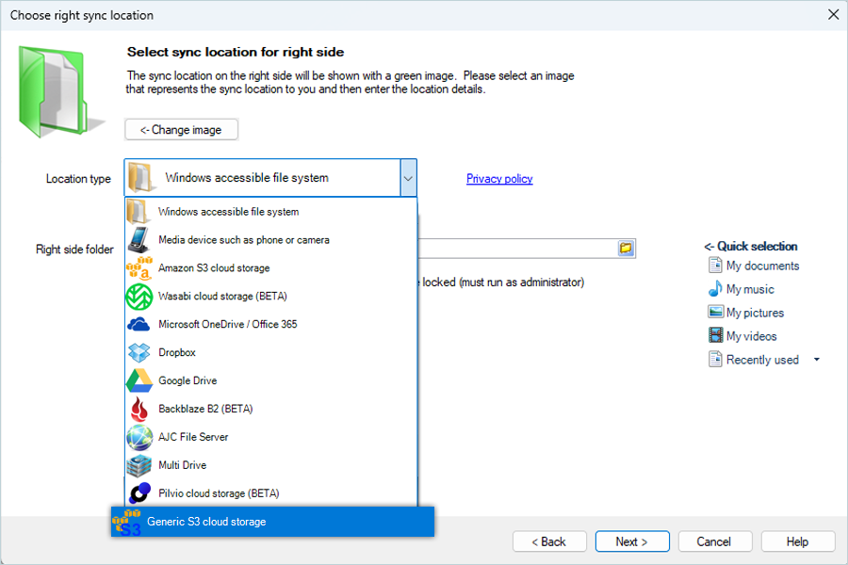Click the Dropbox box icon
848x565 pixels.
tap(139, 352)
